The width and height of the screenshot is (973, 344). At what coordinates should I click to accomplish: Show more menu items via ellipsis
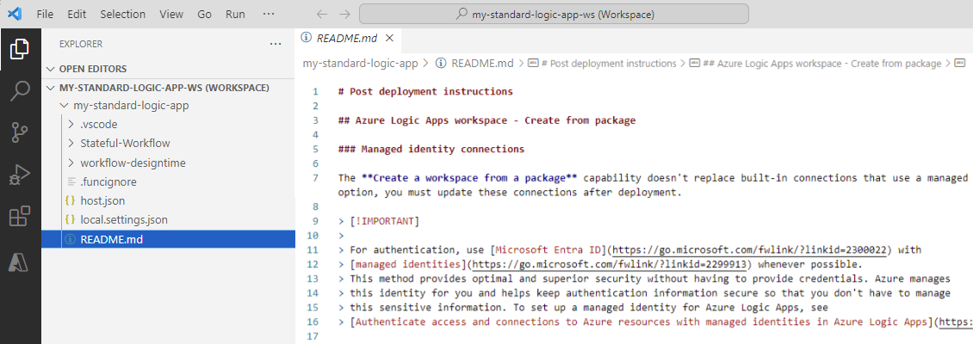(268, 14)
